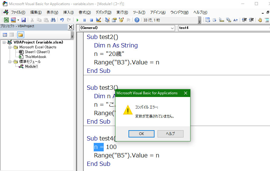This screenshot has height=171, width=270.
Task: Run the macro with green play icon
Action: (x=77, y=20)
